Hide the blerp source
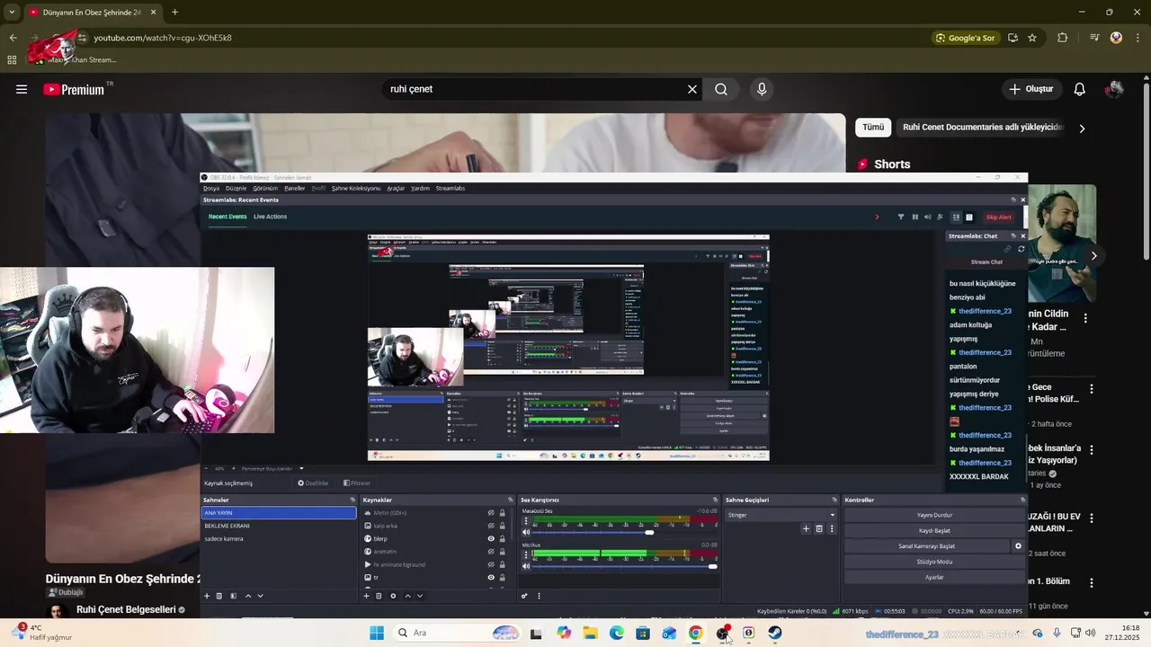Image resolution: width=1151 pixels, height=647 pixels. coord(491,539)
